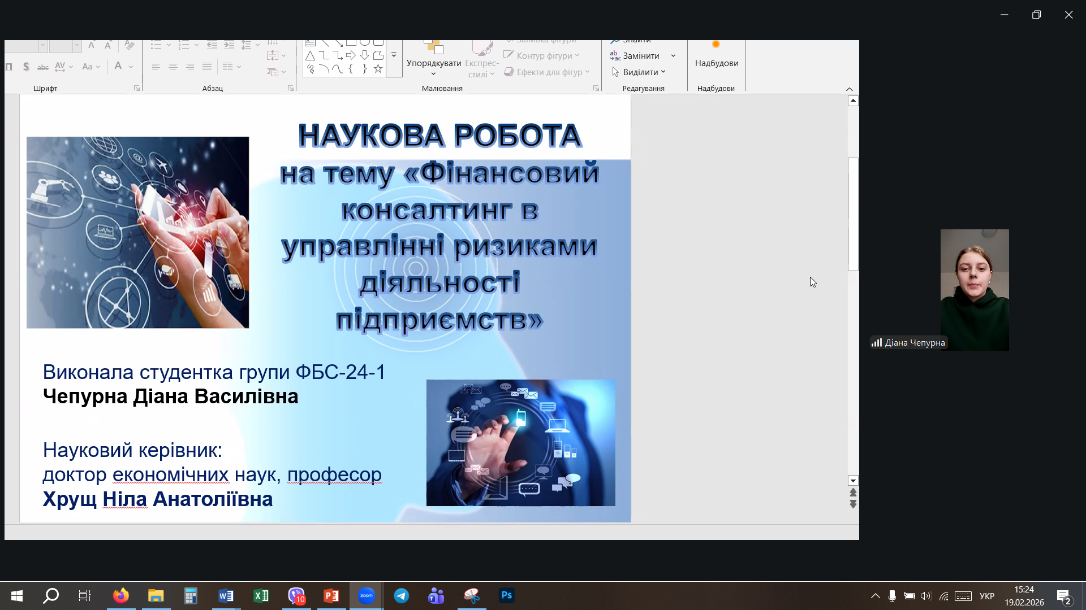Viewport: 1086px width, 610px height.
Task: Click the vertical scrollbar down arrow
Action: click(x=853, y=481)
